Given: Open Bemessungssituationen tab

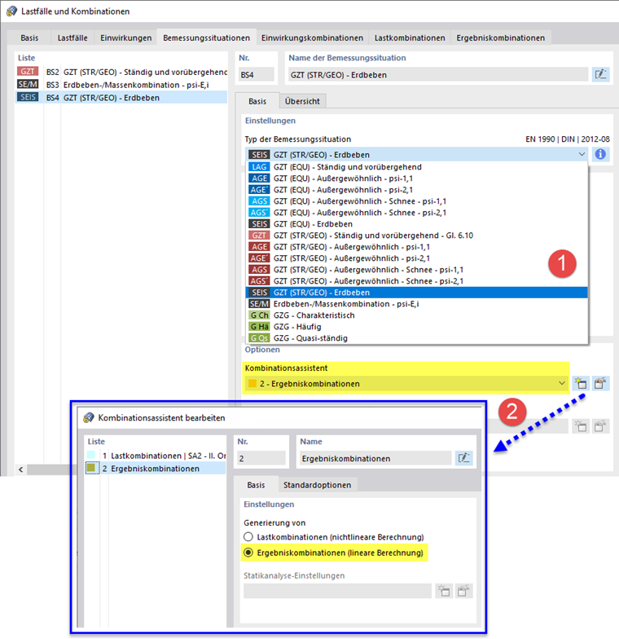Looking at the screenshot, I should pos(207,37).
